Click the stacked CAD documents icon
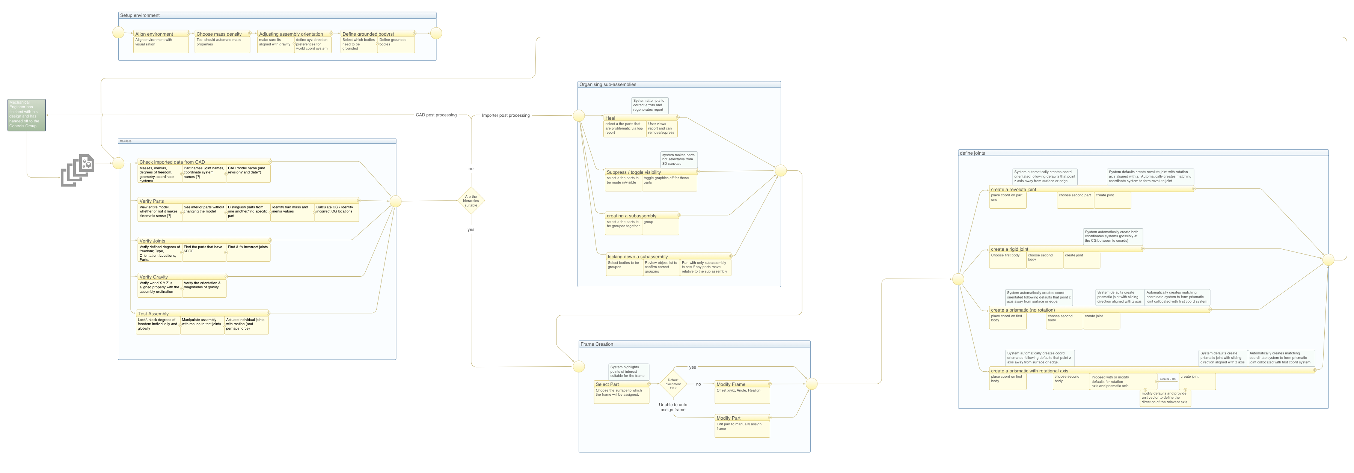The height and width of the screenshot is (473, 1354). coord(78,170)
